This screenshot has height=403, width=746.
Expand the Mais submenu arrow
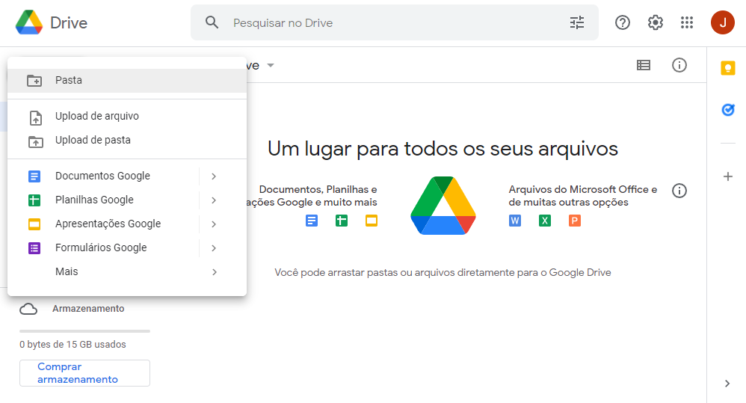pyautogui.click(x=215, y=272)
